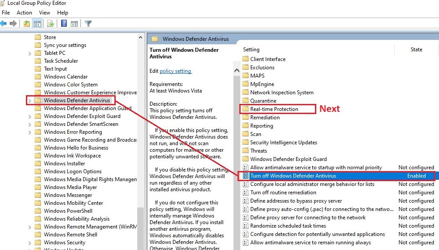This screenshot has width=439, height=250.
Task: Click the Real-time Protection folder icon
Action: click(245, 109)
